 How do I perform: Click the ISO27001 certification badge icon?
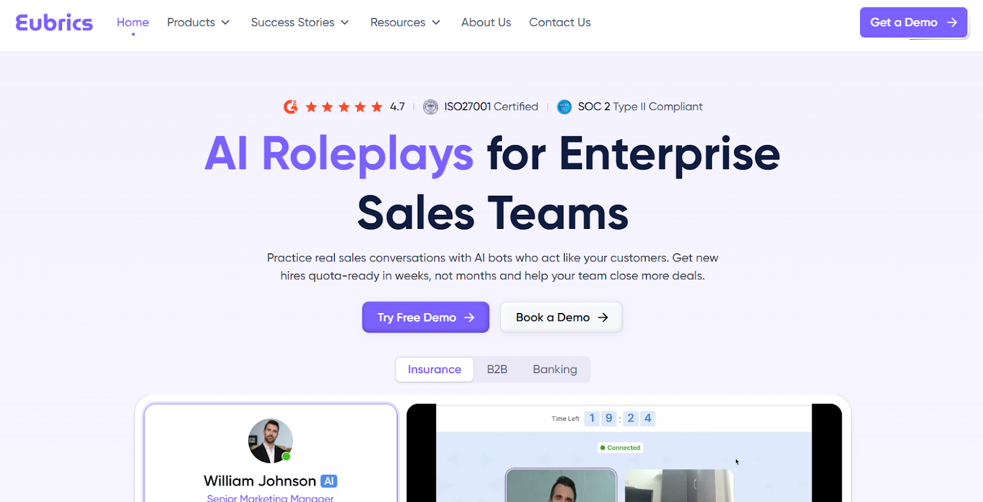431,107
